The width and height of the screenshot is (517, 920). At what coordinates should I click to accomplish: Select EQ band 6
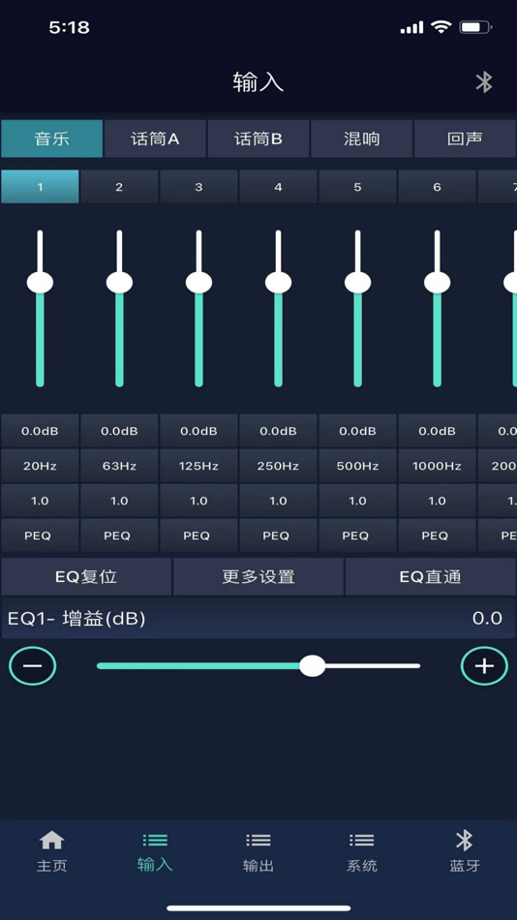[438, 187]
